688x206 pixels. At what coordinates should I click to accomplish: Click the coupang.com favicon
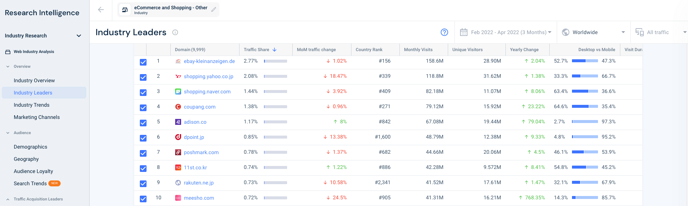point(178,107)
